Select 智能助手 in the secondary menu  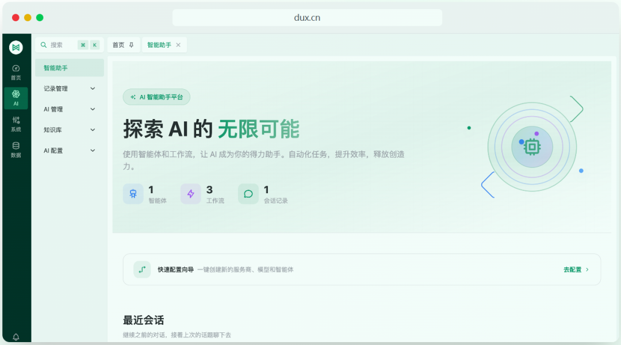(x=69, y=67)
